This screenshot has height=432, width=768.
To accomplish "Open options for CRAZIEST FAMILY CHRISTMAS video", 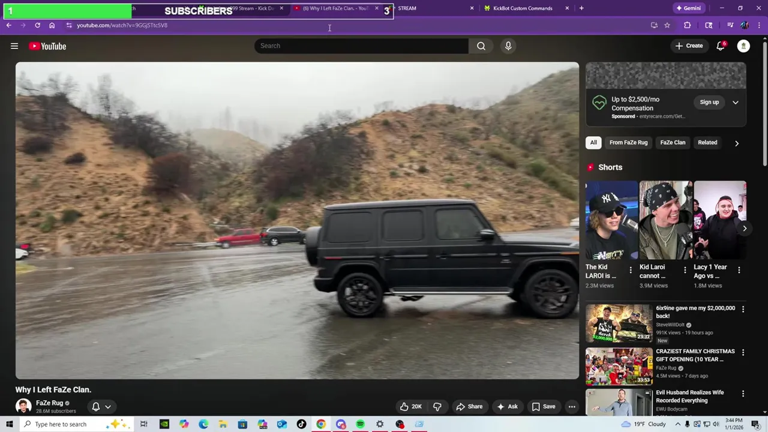I will tap(743, 352).
